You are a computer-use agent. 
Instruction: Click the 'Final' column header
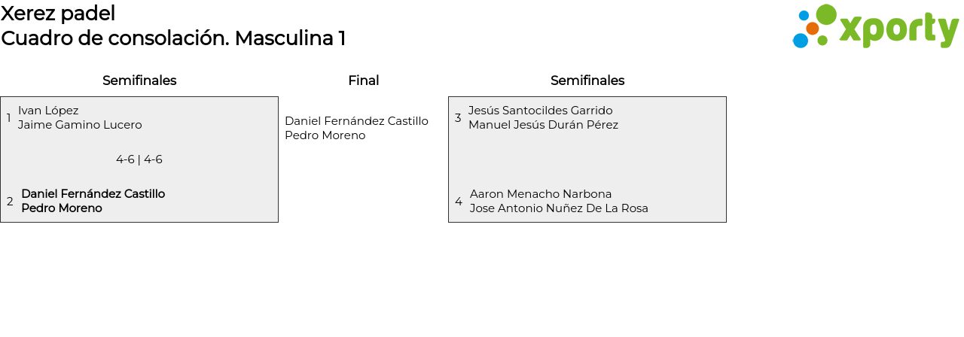(x=363, y=80)
